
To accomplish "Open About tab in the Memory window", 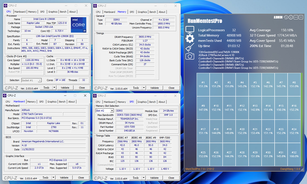I will 162,12.
